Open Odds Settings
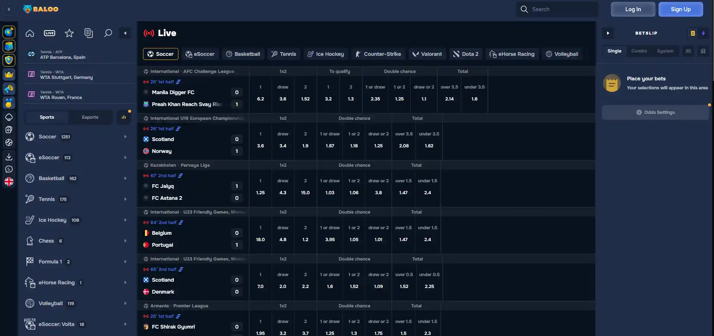Viewport: 714px width, 336px height. coord(656,112)
